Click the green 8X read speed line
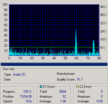 coord(54,47)
